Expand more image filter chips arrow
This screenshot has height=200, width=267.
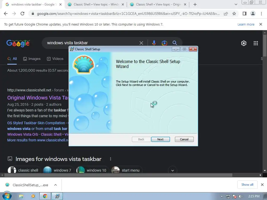[x=173, y=170]
